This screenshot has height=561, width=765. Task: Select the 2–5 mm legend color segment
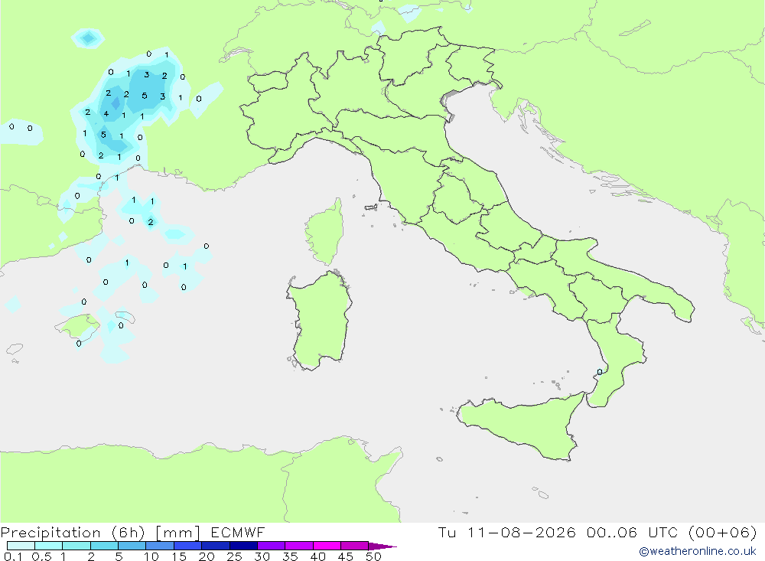(104, 546)
